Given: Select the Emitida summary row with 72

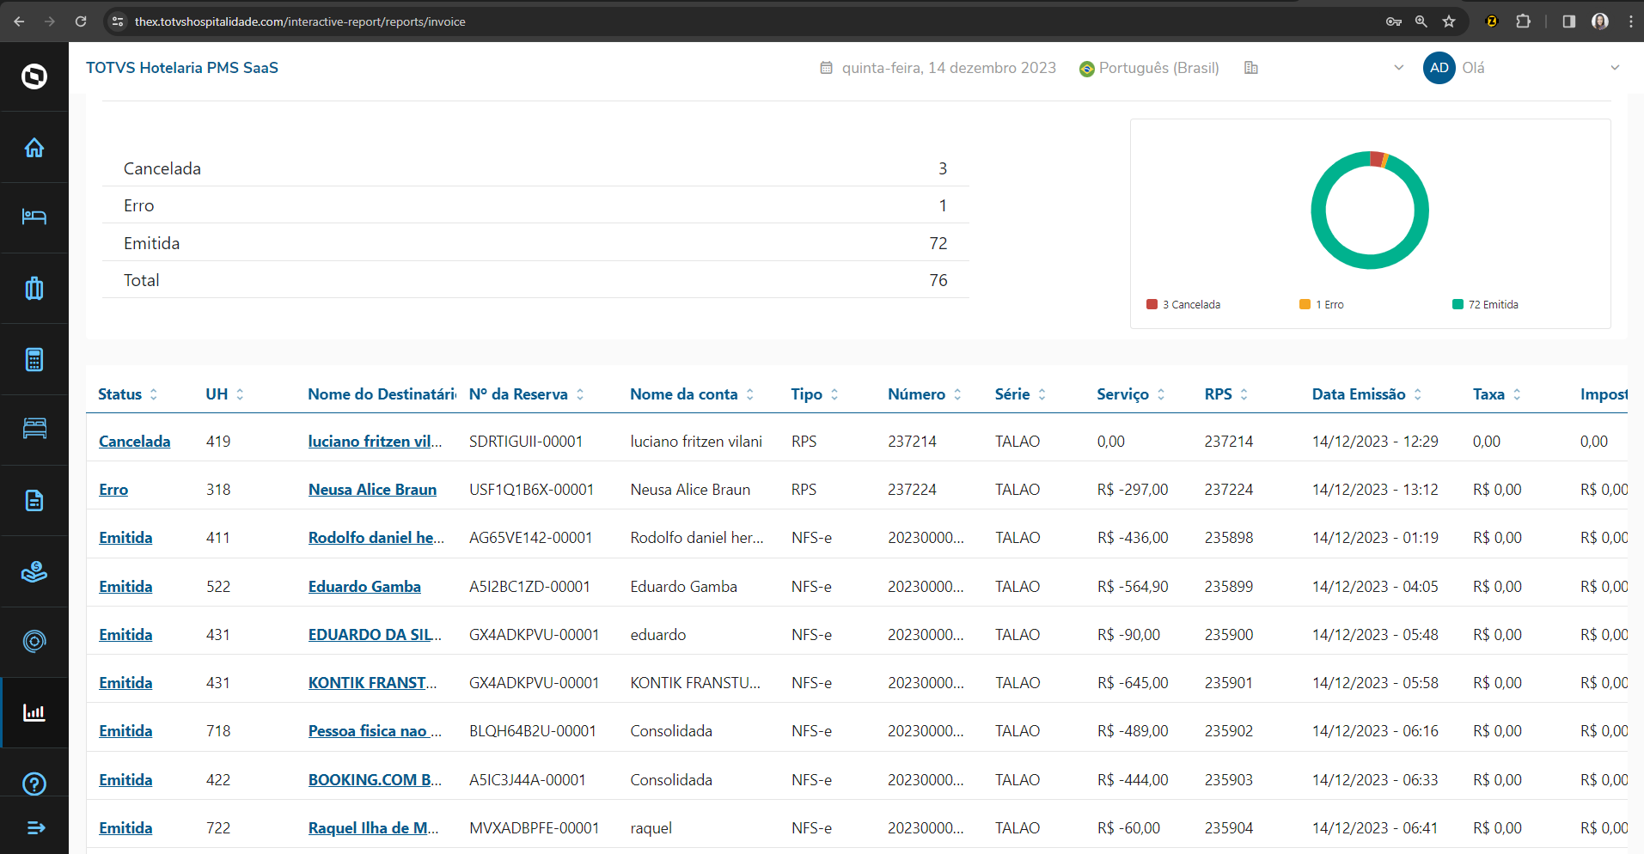Looking at the screenshot, I should [x=535, y=243].
